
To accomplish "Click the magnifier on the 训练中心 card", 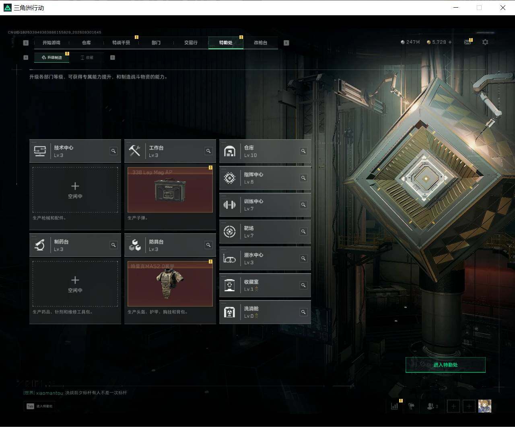I will click(303, 205).
